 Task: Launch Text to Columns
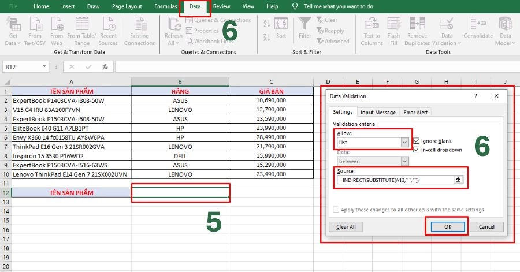(x=372, y=32)
